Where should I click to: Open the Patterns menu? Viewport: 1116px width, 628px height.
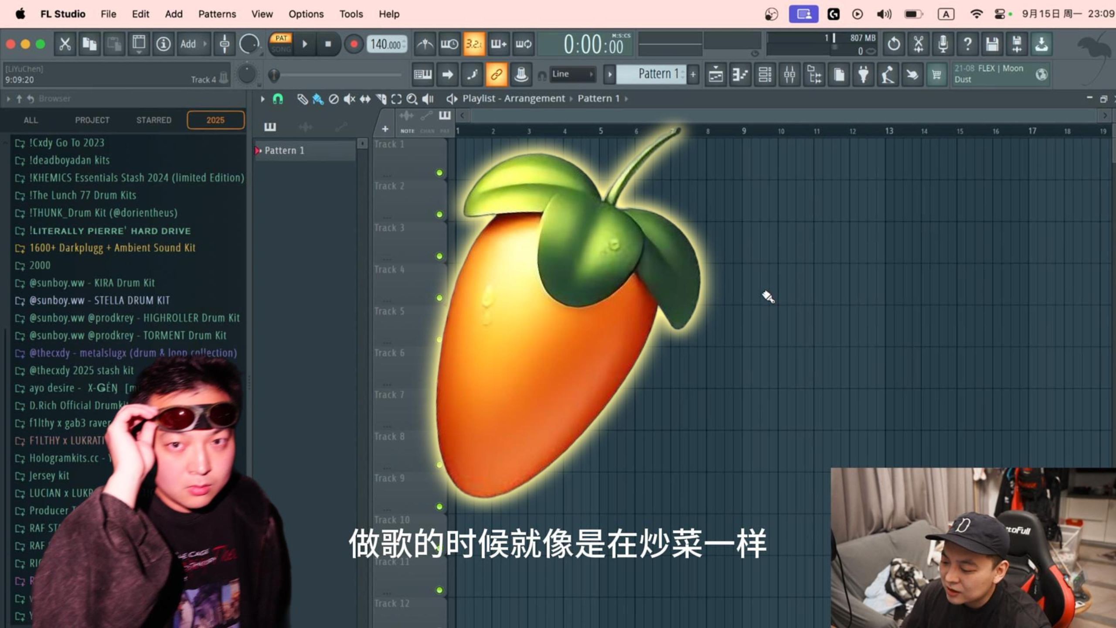click(217, 14)
